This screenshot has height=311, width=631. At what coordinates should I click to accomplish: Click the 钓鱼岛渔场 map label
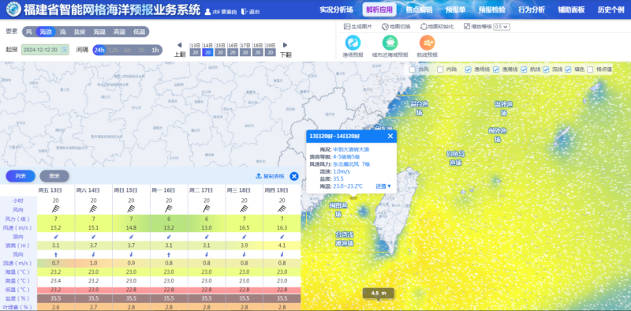pos(456,158)
